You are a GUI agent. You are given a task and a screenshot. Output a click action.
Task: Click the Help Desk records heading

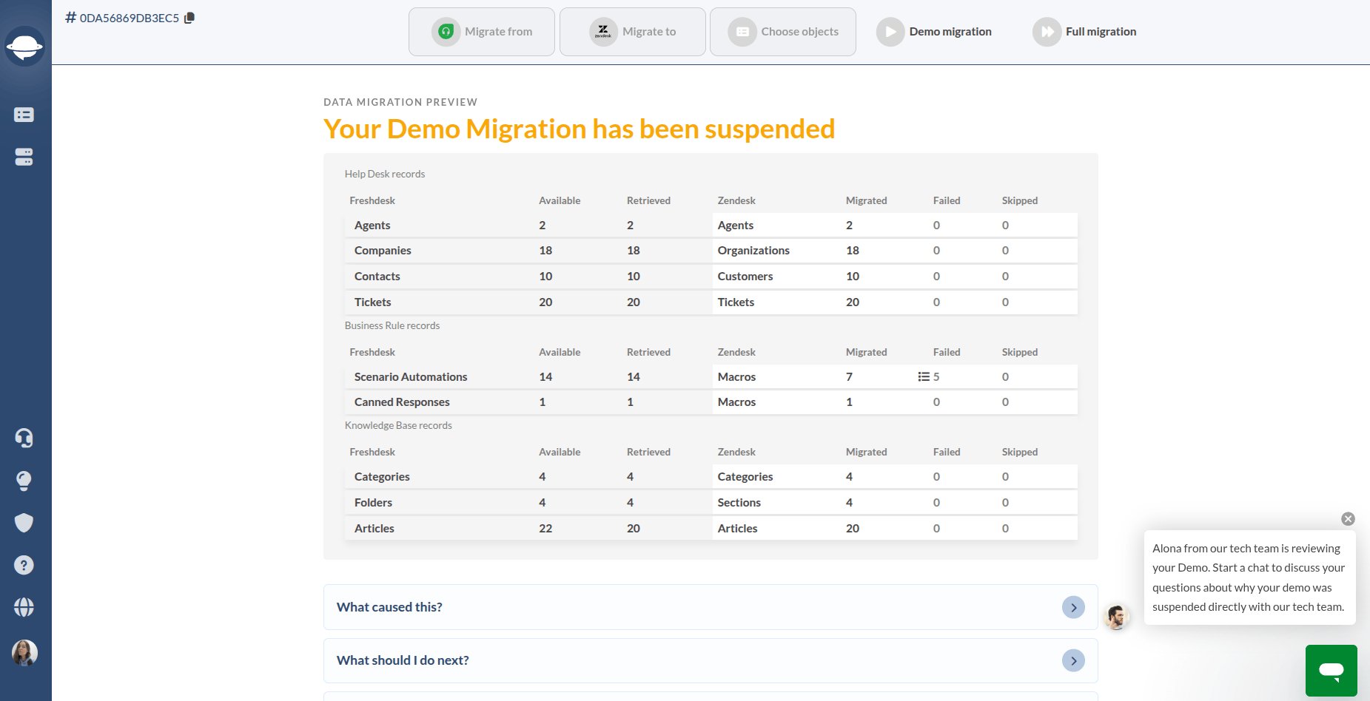(x=385, y=174)
